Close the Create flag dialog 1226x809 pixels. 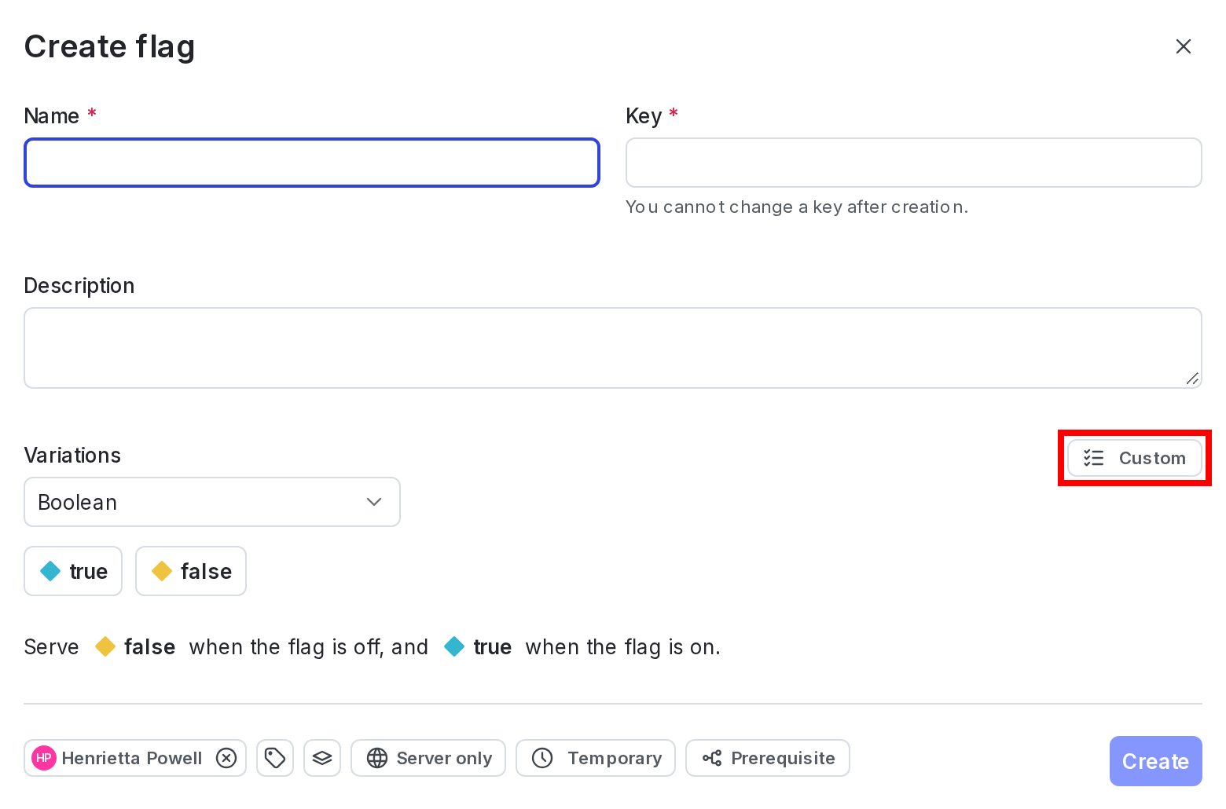pos(1183,46)
